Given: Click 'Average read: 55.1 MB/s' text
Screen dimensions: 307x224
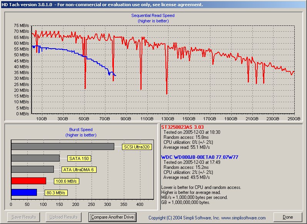Looking at the screenshot, I should point(187,147).
